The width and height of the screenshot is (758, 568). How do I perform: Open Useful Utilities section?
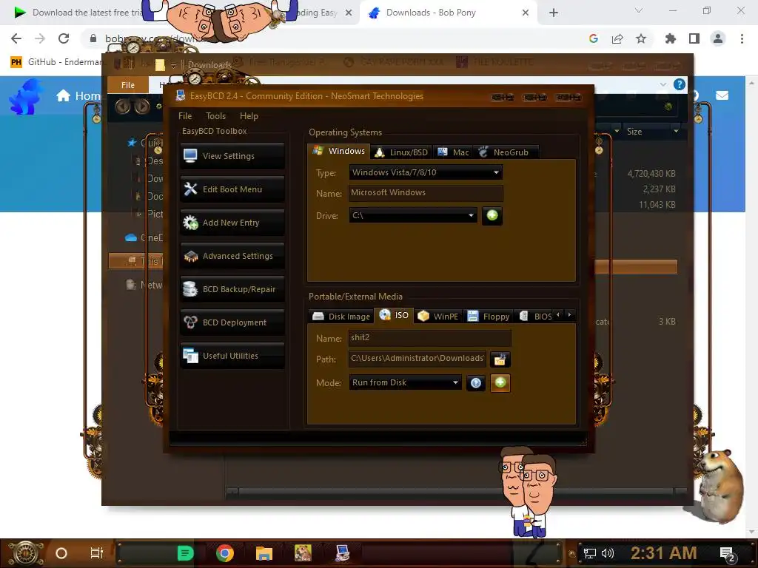(x=232, y=356)
